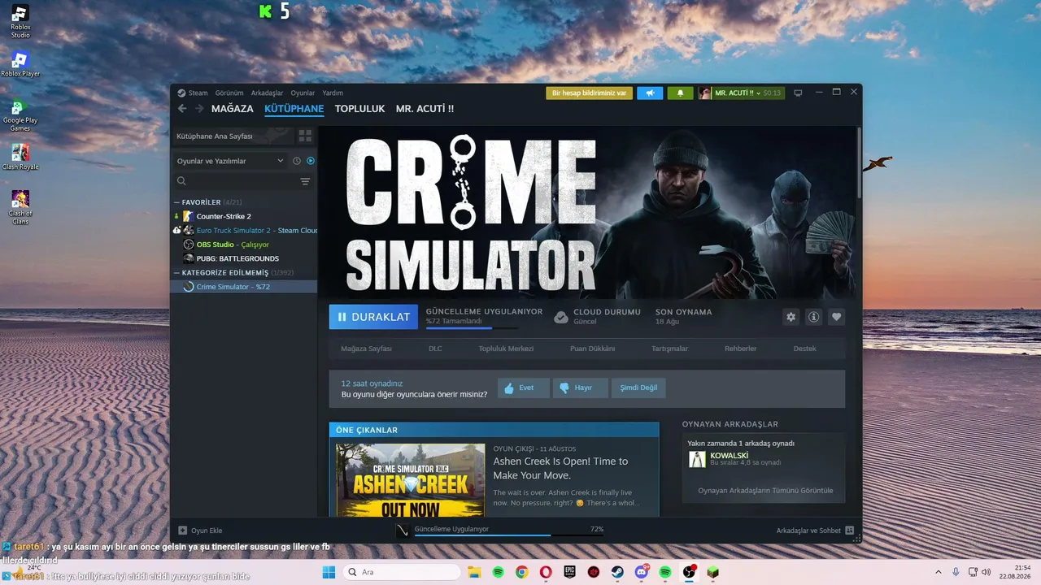The image size is (1041, 585).
Task: Switch to OBS Studio in the taskbar
Action: [x=689, y=572]
